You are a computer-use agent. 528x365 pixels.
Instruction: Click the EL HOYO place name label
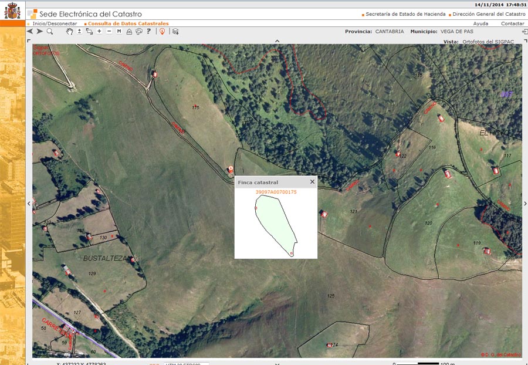point(494,133)
